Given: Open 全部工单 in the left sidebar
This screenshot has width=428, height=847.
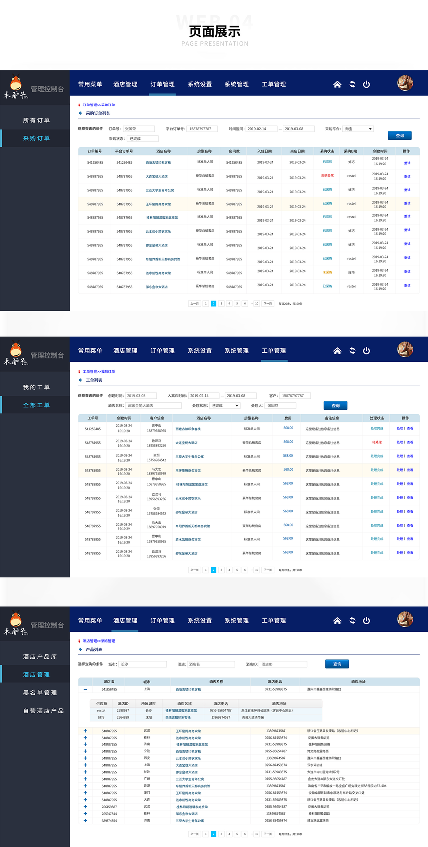Looking at the screenshot, I should pos(36,405).
